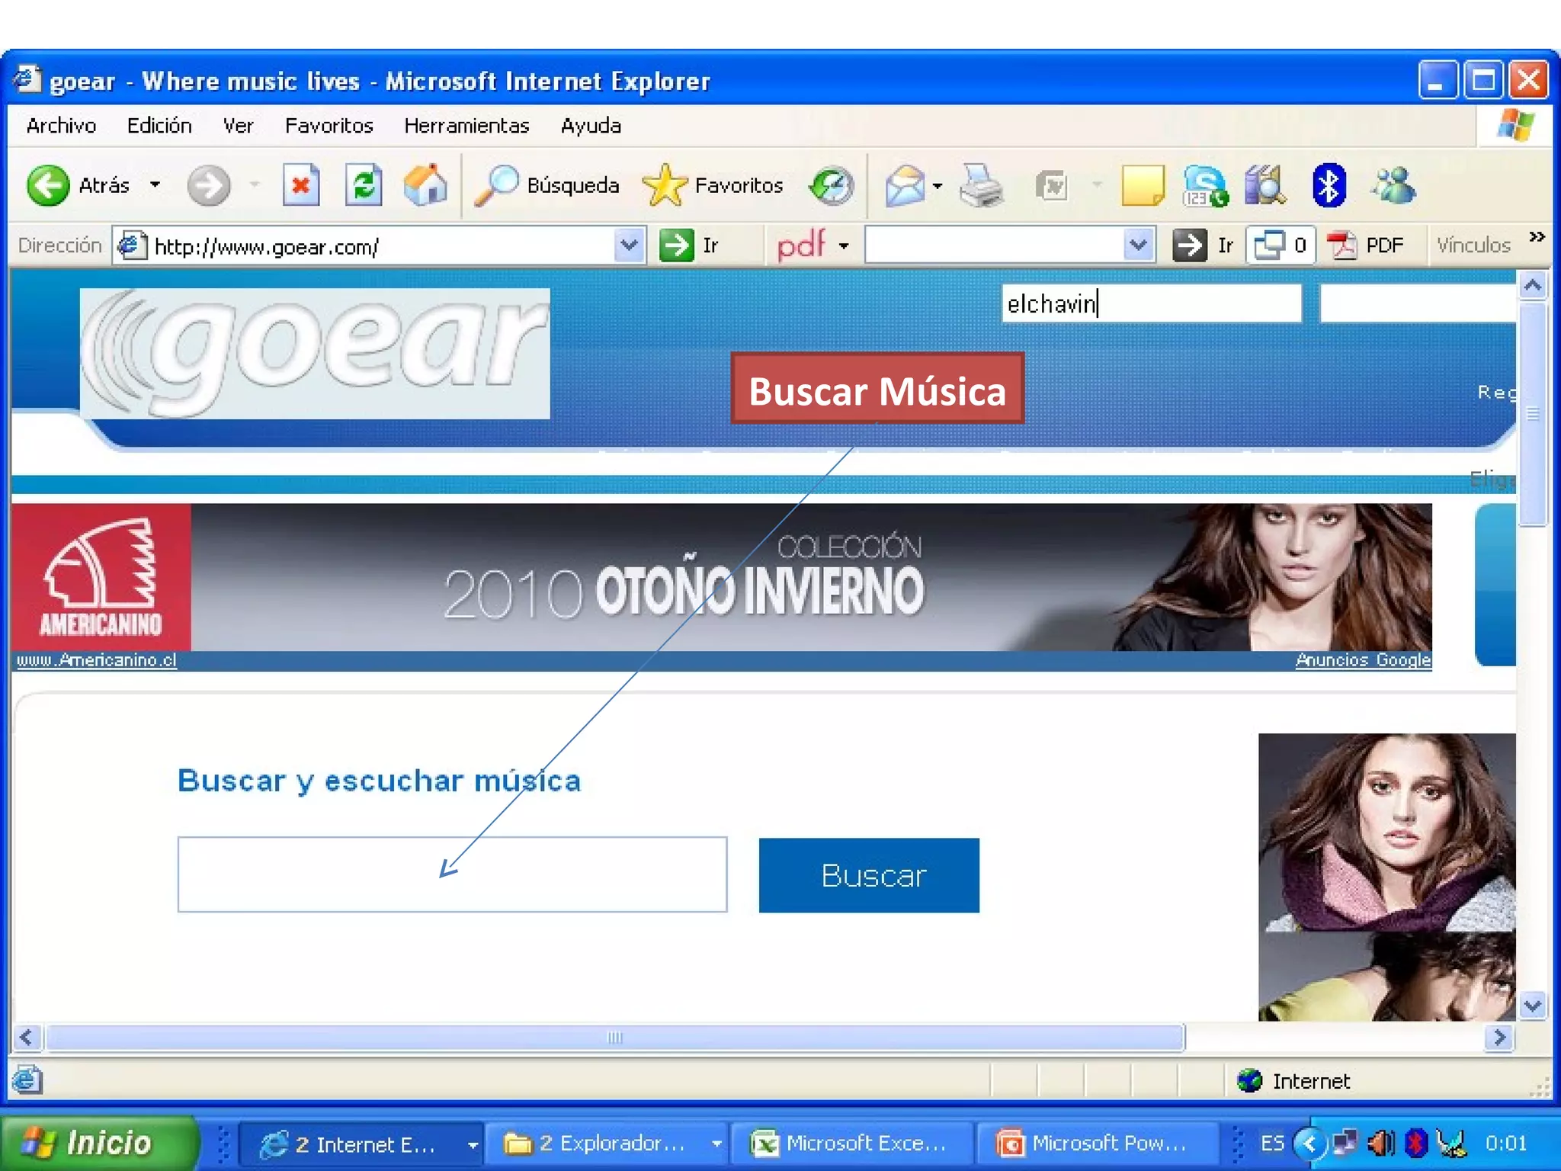Screen dimensions: 1561x1171
Task: Click the password field next to elchavin
Action: pos(1418,303)
